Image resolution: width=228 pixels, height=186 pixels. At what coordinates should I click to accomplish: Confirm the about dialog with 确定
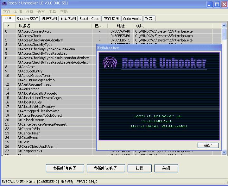pyautogui.click(x=208, y=145)
